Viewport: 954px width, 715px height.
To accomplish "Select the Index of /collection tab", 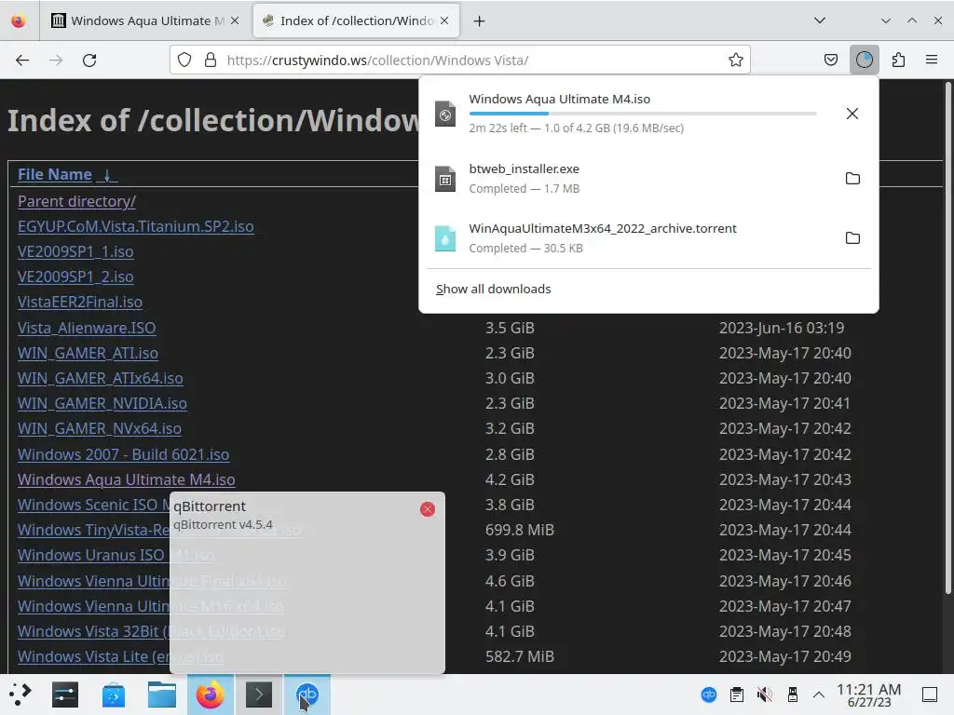I will click(x=356, y=21).
